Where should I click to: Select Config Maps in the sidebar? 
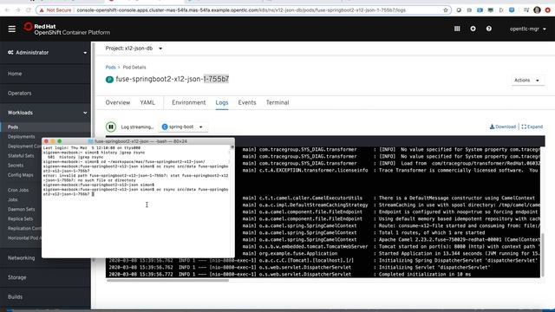(x=21, y=175)
